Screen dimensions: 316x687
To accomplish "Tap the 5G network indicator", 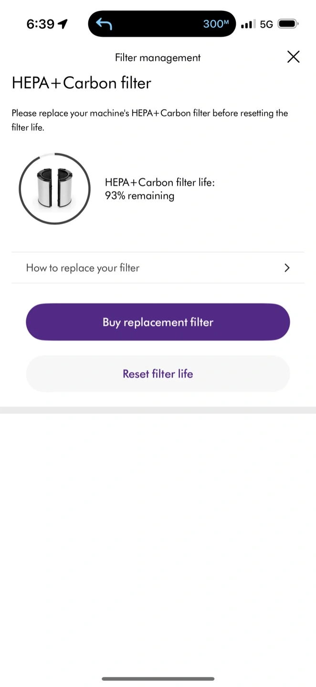I will pyautogui.click(x=266, y=24).
